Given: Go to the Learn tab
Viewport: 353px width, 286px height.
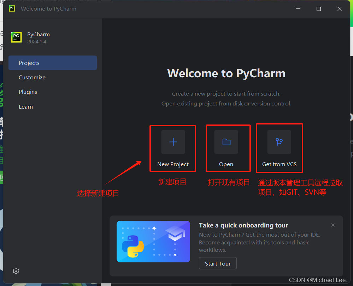Looking at the screenshot, I should (x=53, y=107).
